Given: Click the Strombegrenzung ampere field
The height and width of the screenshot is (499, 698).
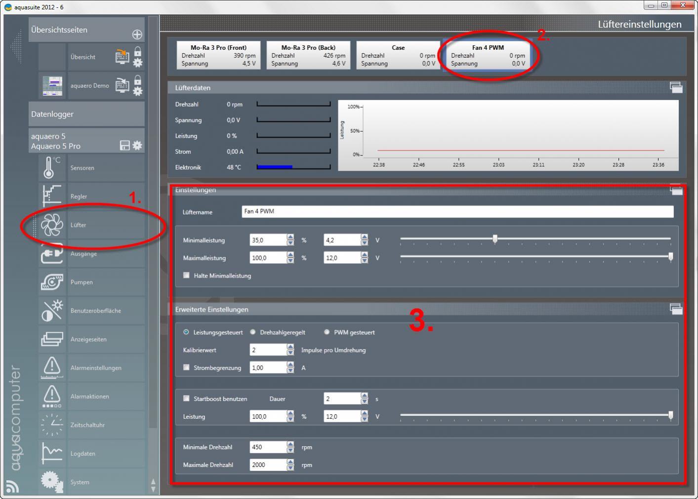Looking at the screenshot, I should (x=268, y=367).
